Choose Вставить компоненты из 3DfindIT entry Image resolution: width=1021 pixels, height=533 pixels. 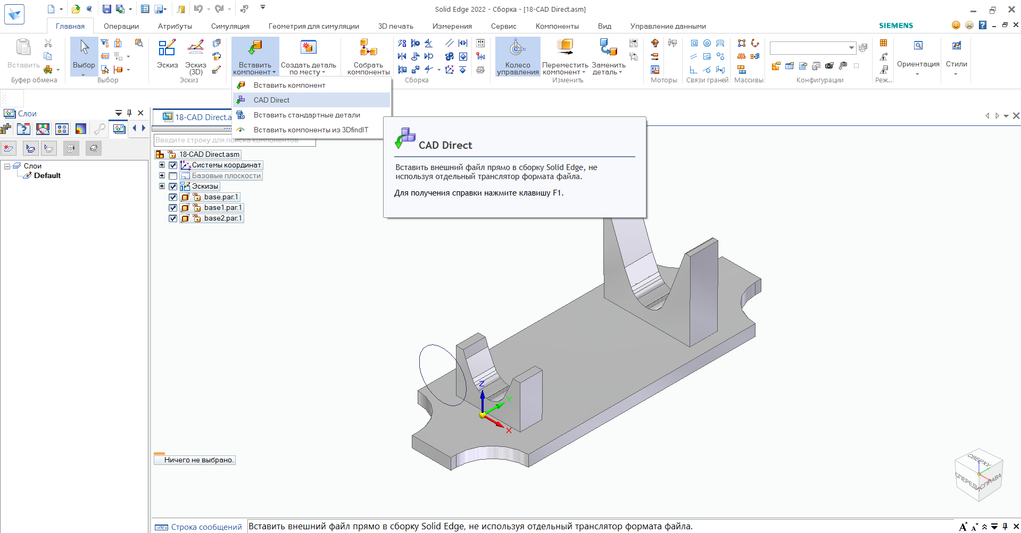point(311,130)
